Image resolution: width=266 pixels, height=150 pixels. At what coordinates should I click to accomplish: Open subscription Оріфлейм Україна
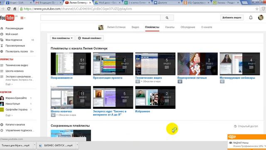pos(16,110)
